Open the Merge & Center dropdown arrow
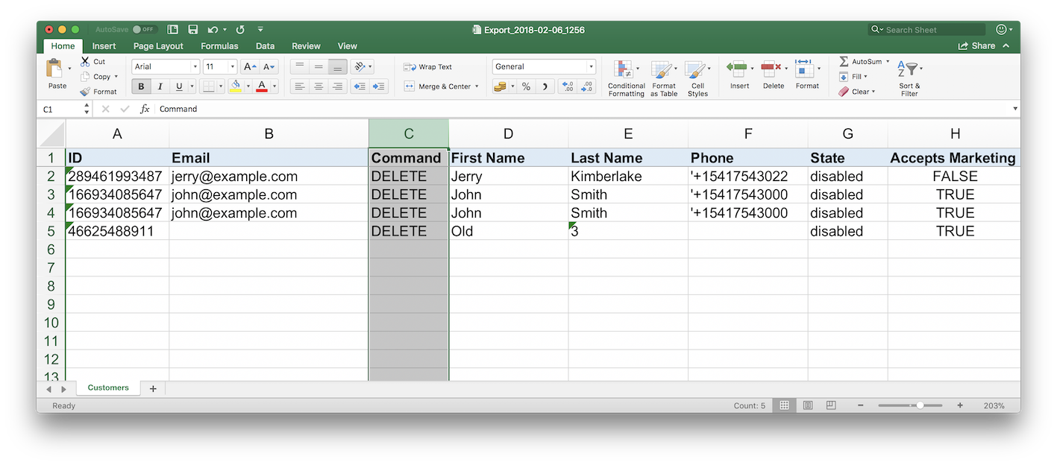The height and width of the screenshot is (465, 1057). tap(477, 86)
